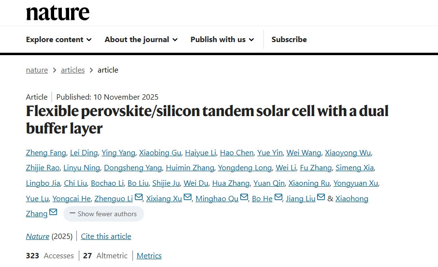Open author Xiaoning Ru's profile
The width and height of the screenshot is (438, 267).
coord(308,183)
